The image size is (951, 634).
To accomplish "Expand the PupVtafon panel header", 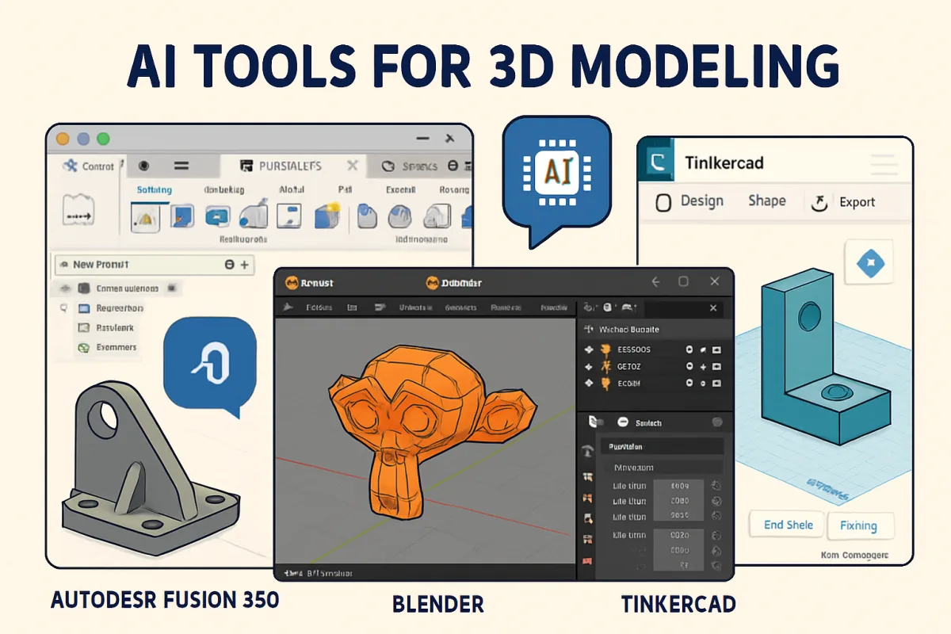I will [x=662, y=446].
